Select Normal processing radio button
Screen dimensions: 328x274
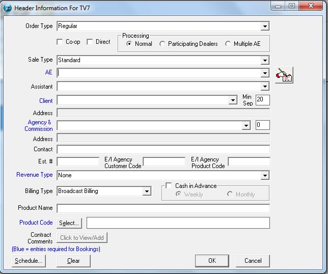click(129, 44)
